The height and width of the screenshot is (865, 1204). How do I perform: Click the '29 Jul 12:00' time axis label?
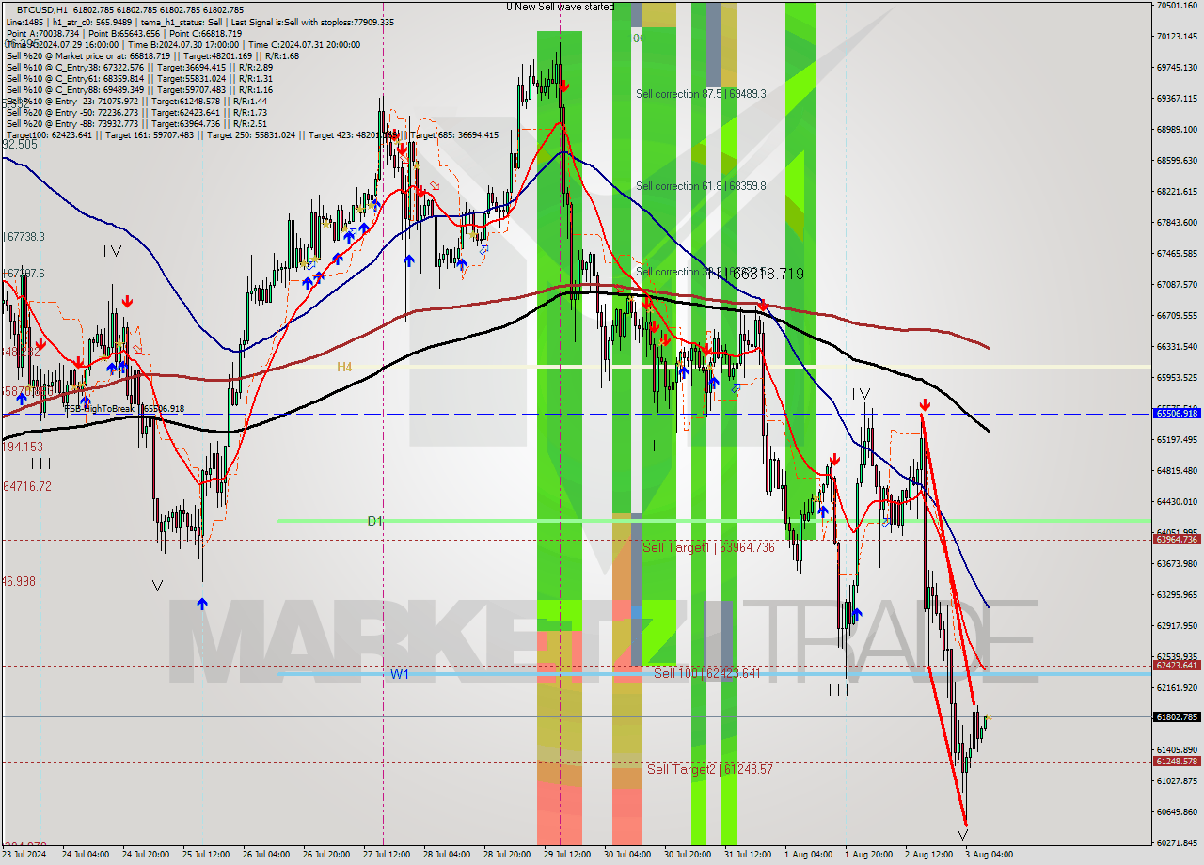[x=567, y=855]
